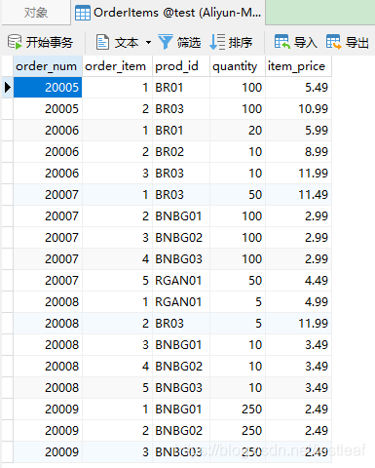375x468 pixels.
Task: Click prod_id BNBG01 in order 20009
Action: (x=181, y=409)
